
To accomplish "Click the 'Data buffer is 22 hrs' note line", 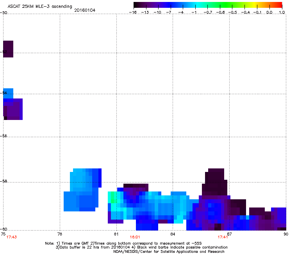I will point(141,247).
